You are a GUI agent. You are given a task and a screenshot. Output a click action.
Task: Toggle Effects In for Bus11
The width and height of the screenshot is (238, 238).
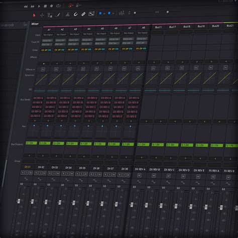pyautogui.click(x=153, y=68)
